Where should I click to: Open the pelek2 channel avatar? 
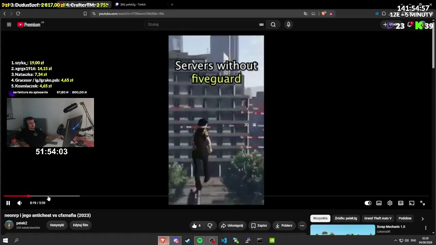pyautogui.click(x=9, y=225)
